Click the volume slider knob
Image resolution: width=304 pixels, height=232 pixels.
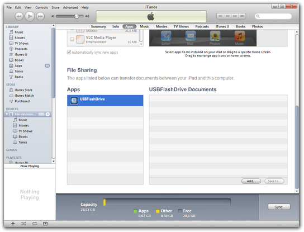click(x=77, y=16)
